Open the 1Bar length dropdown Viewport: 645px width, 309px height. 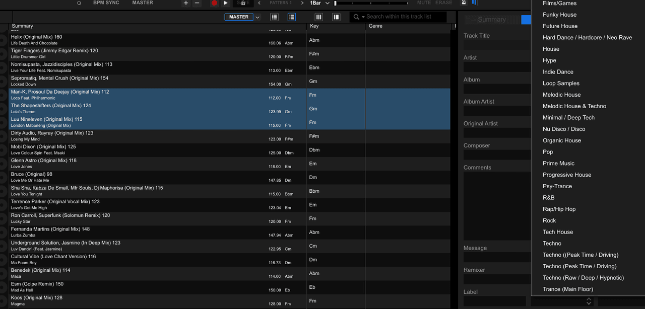[x=319, y=3]
